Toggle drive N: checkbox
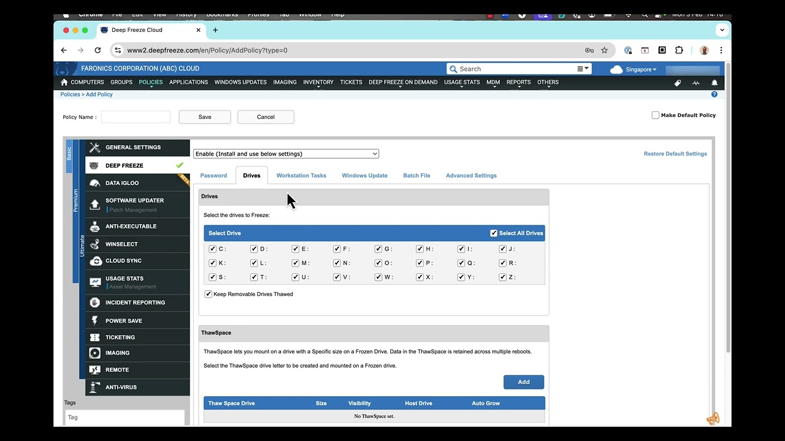Image resolution: width=785 pixels, height=441 pixels. tap(337, 263)
